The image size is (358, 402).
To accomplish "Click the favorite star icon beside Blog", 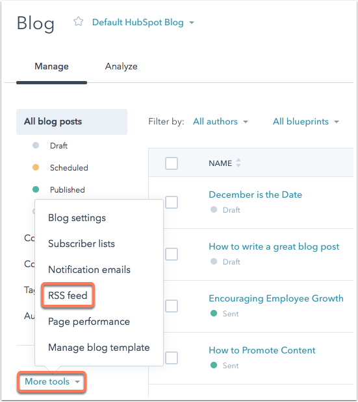I will pos(79,21).
